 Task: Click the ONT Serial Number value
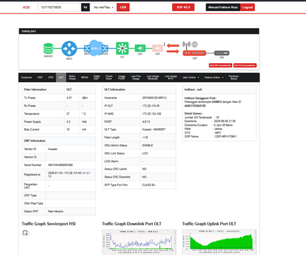61,165
